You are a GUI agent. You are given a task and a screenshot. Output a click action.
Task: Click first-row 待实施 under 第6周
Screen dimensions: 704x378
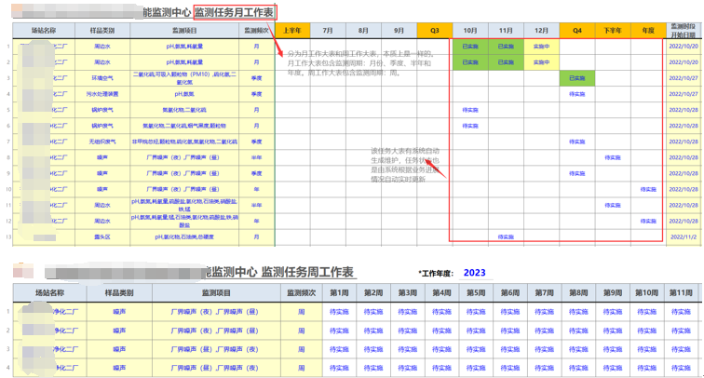pyautogui.click(x=509, y=311)
